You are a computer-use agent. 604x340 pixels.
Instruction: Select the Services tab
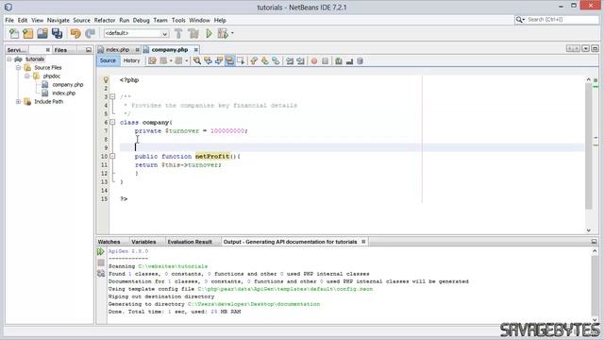click(17, 50)
